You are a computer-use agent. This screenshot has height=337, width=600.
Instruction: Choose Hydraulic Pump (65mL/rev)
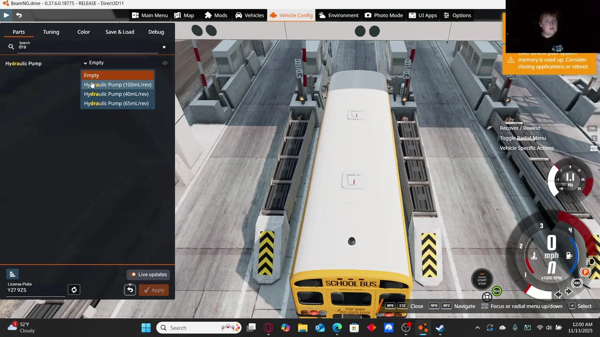(118, 103)
